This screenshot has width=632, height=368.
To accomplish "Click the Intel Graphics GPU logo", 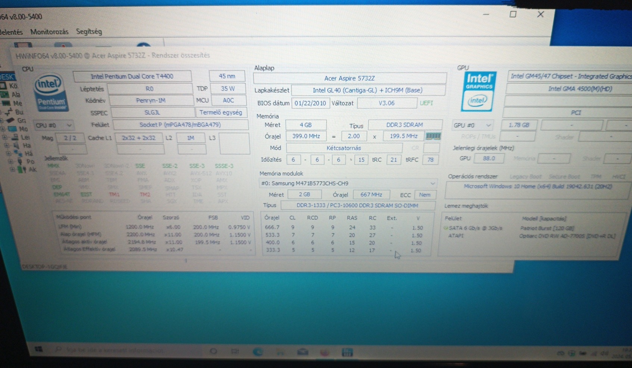I will tap(479, 92).
